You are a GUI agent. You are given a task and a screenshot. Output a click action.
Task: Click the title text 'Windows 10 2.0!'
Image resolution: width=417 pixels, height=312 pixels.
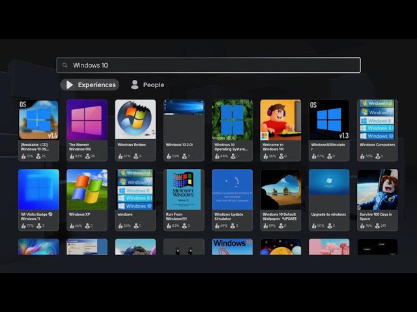(x=179, y=145)
